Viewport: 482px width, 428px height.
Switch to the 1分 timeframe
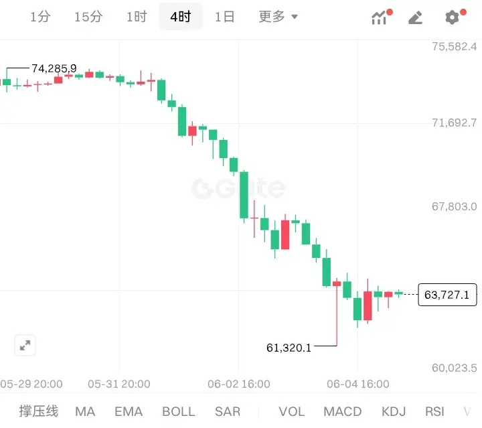coord(40,17)
